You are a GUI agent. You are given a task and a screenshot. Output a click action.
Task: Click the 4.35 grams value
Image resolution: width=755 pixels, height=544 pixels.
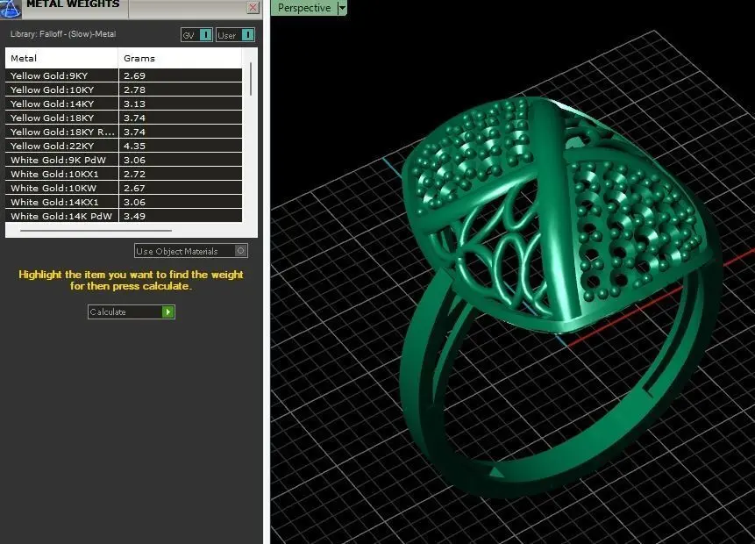[x=134, y=146]
